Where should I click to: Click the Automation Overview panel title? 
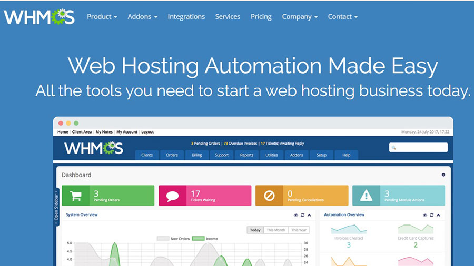point(344,214)
